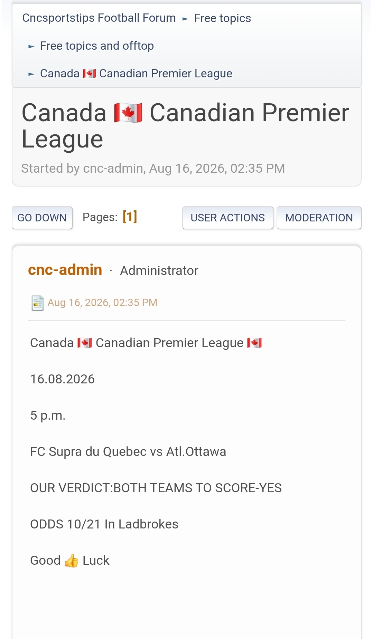Jump to bottom with Go Down button
373x639 pixels.
[x=42, y=218]
